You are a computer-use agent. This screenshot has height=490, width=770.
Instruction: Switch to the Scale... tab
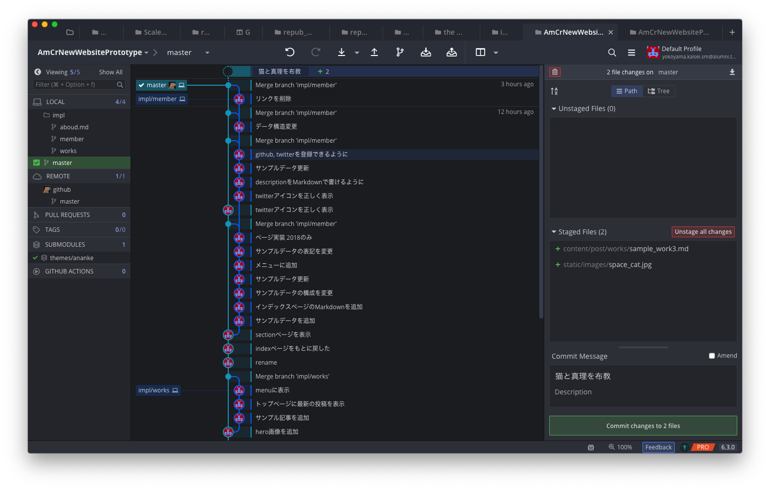[151, 32]
